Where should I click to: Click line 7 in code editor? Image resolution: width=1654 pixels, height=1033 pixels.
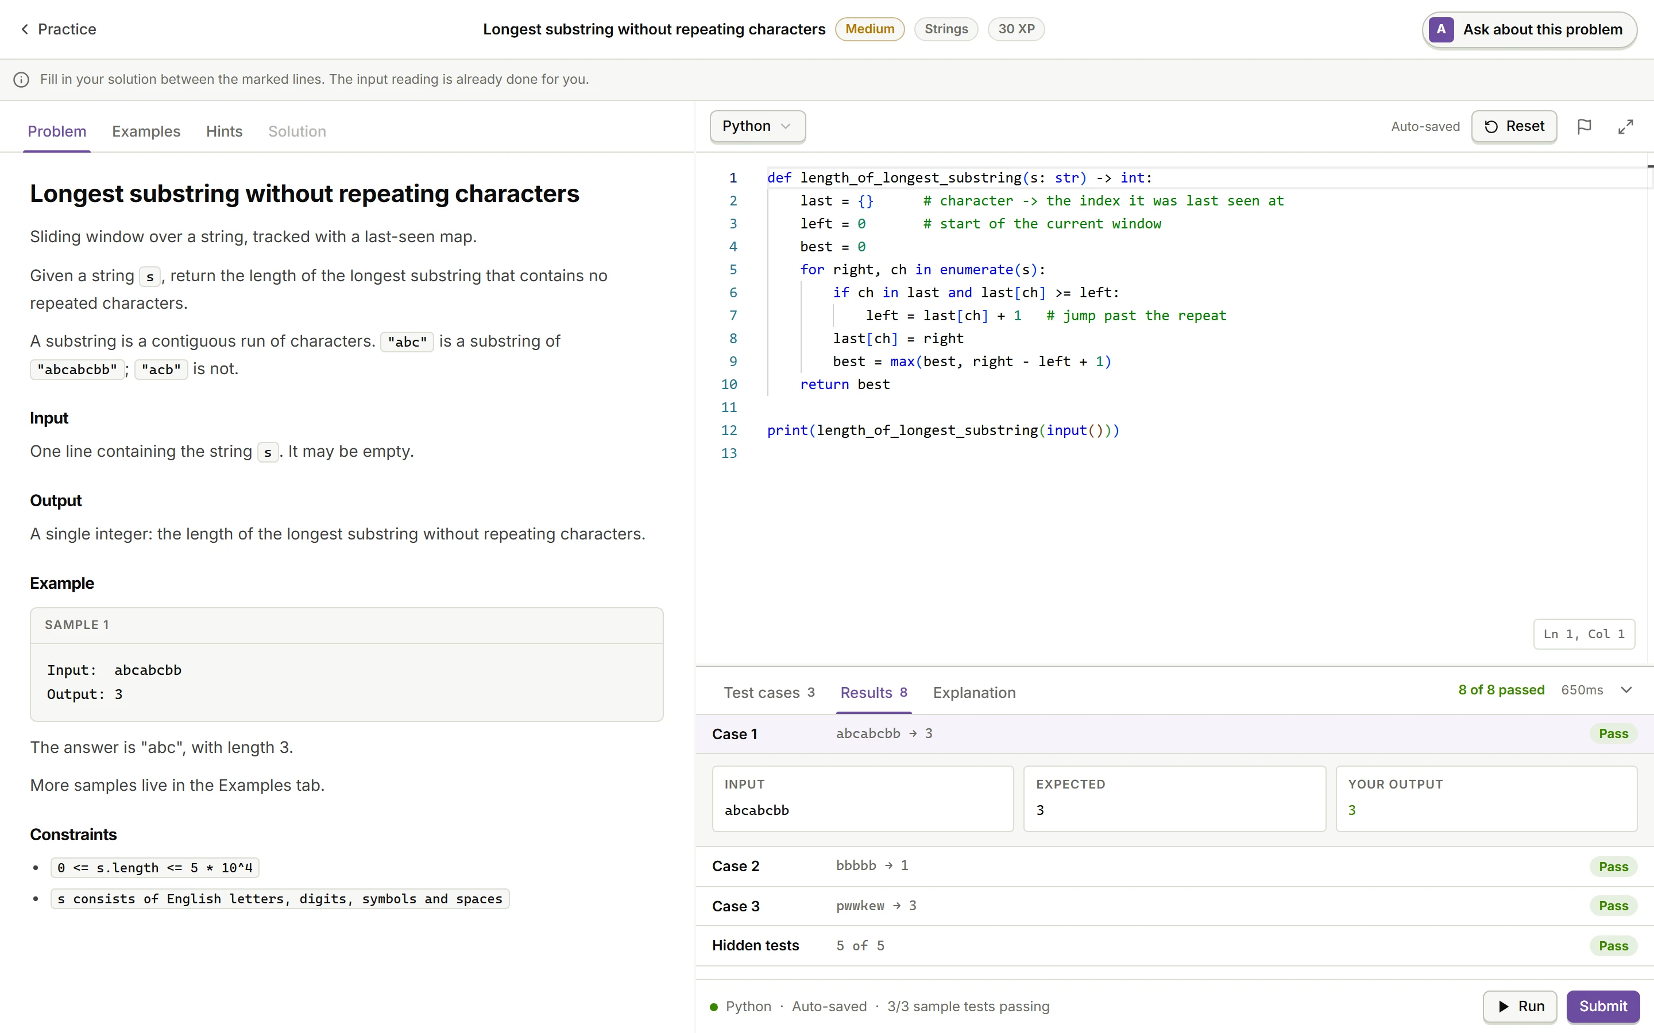tap(1046, 316)
